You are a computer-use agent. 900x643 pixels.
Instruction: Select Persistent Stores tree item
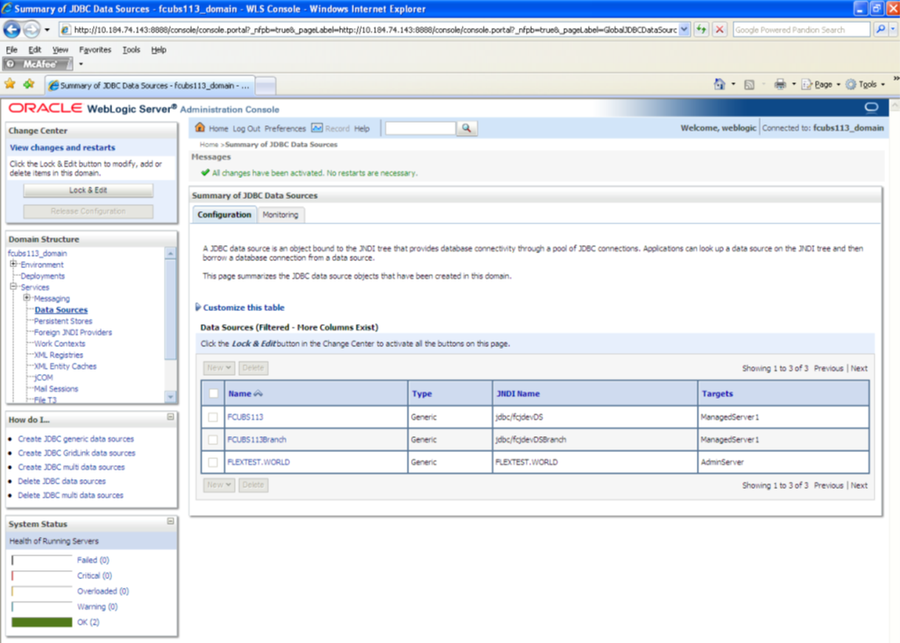pos(62,321)
